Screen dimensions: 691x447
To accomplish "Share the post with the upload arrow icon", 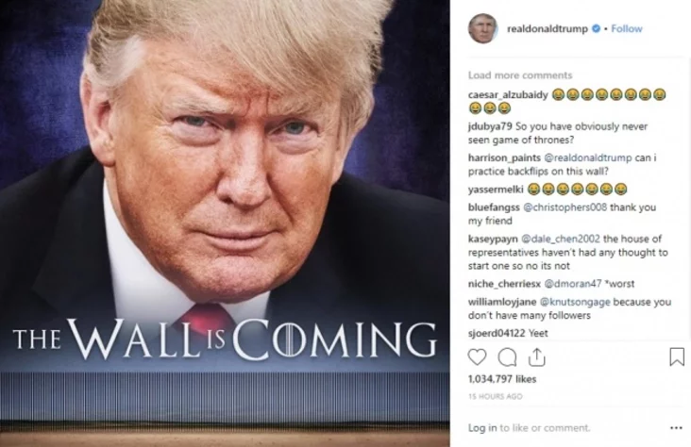I will pyautogui.click(x=537, y=357).
